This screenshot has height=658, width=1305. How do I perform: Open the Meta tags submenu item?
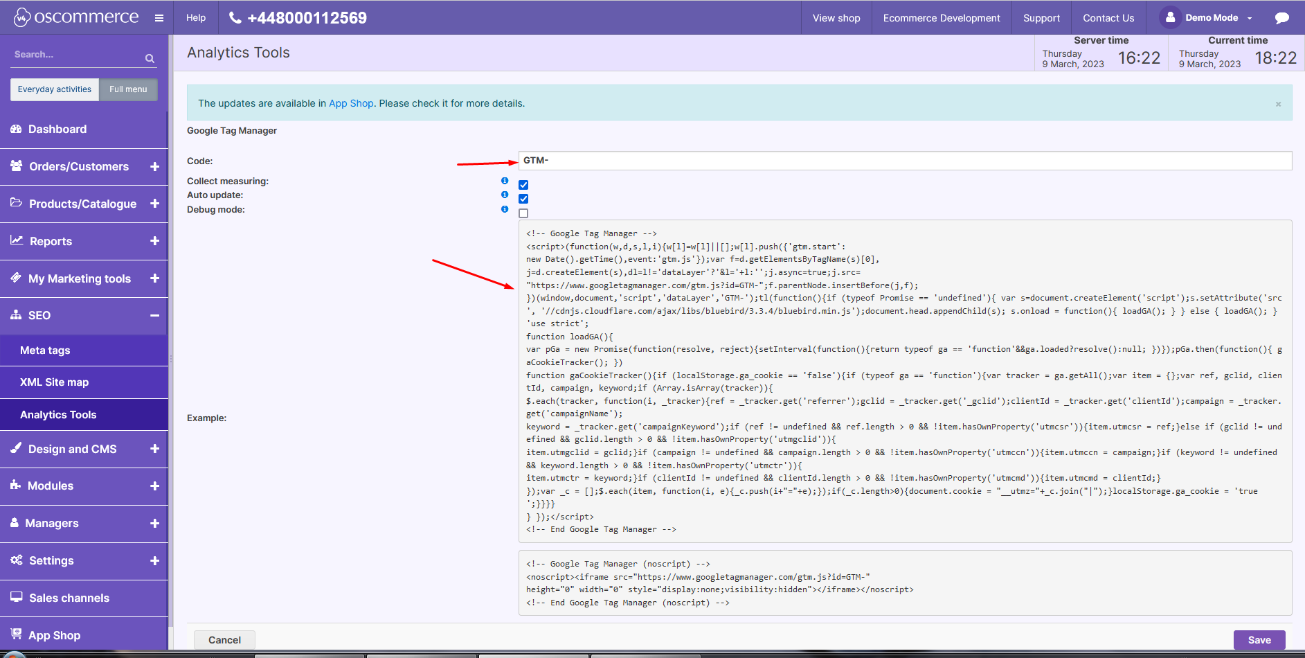[x=84, y=350]
